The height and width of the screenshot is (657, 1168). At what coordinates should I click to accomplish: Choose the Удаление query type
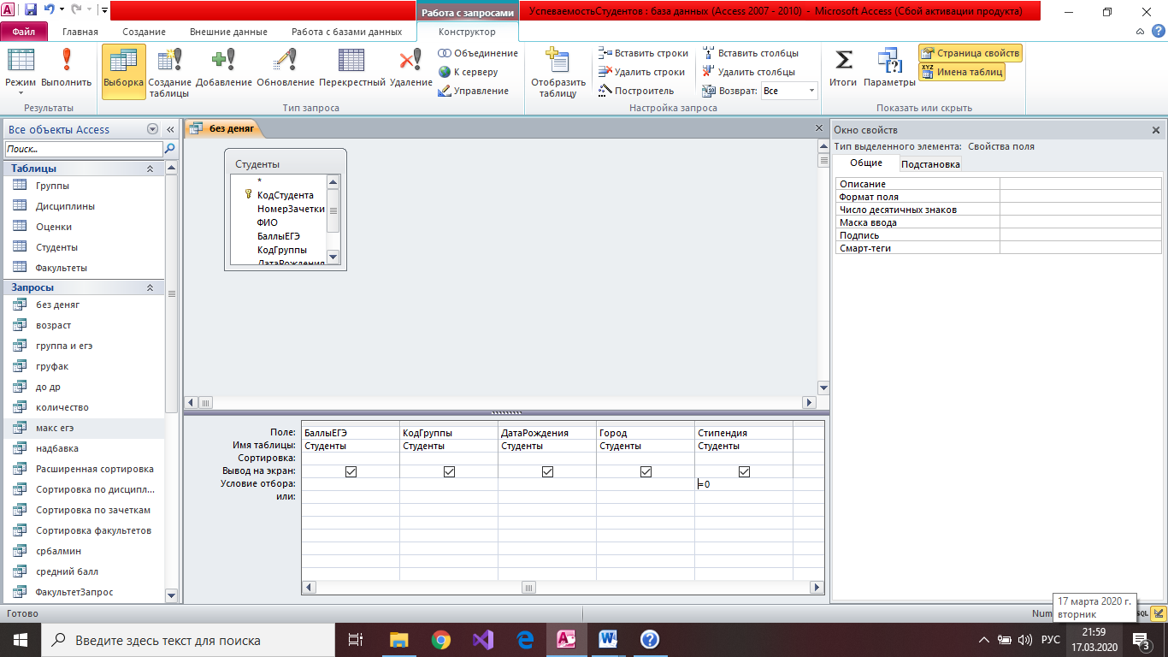[411, 68]
